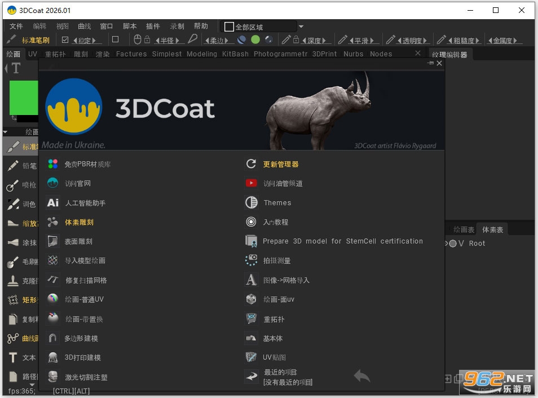Viewport: 538px width, 398px height.
Task: Open primitives (基本体) icon
Action: point(251,338)
